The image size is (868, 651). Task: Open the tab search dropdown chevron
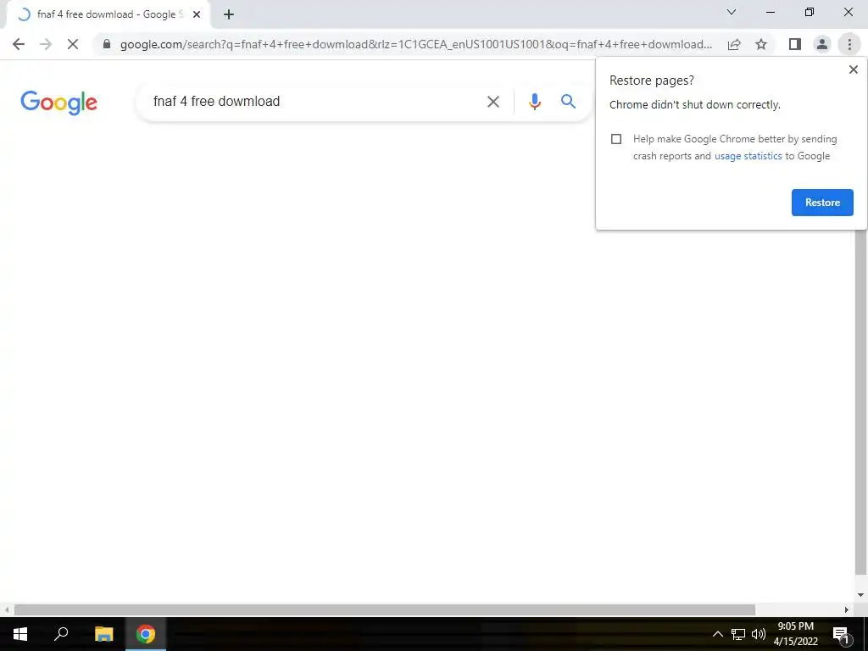[732, 12]
